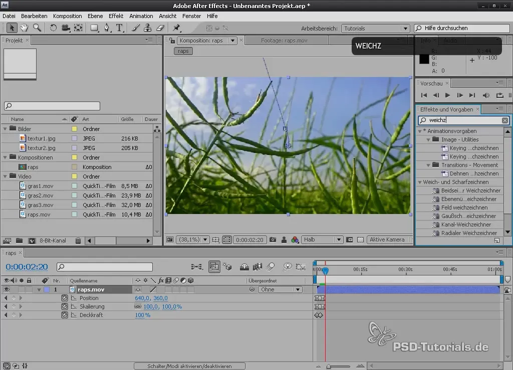Click the raps breadcrumb button in viewer

(183, 51)
